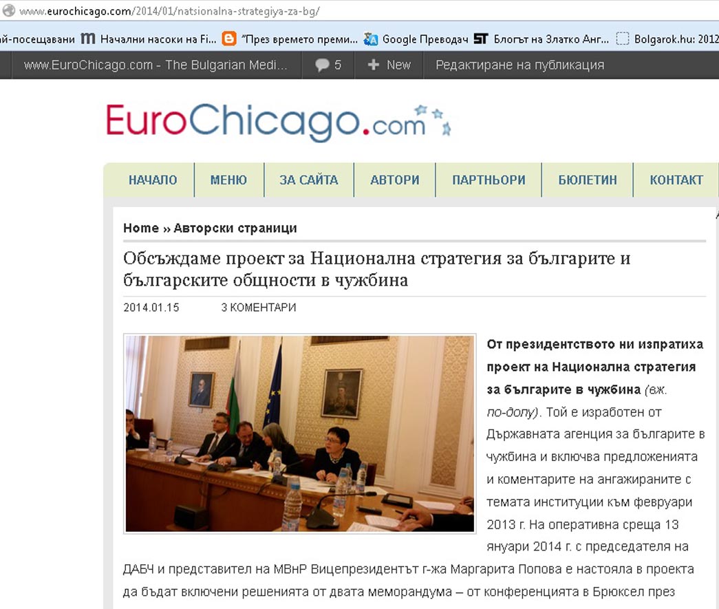Click Редактиране на публикация in admin bar

(519, 65)
